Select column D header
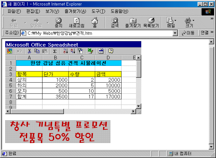The image size is (216, 158). pos(108,58)
